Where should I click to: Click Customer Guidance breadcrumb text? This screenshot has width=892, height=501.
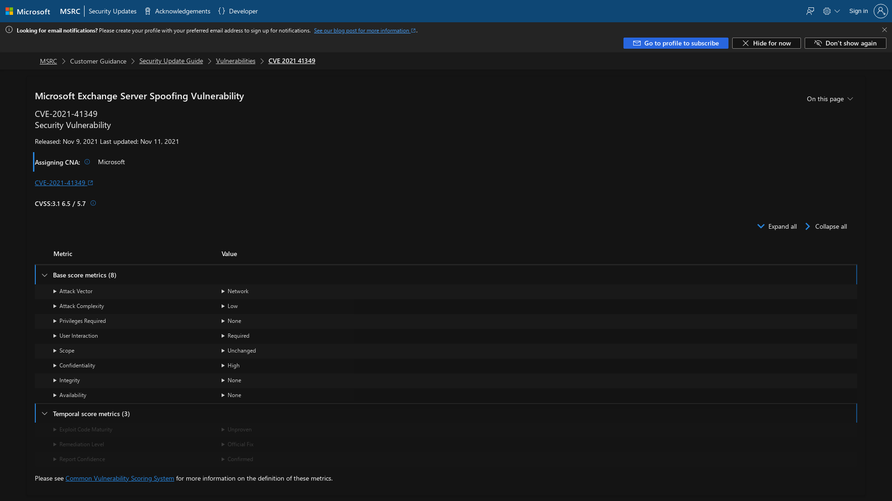[98, 61]
